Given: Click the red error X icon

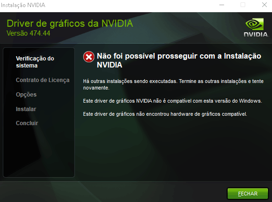Looking at the screenshot, I should pos(89,57).
